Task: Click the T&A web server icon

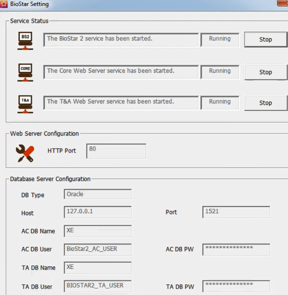Action: [25, 105]
